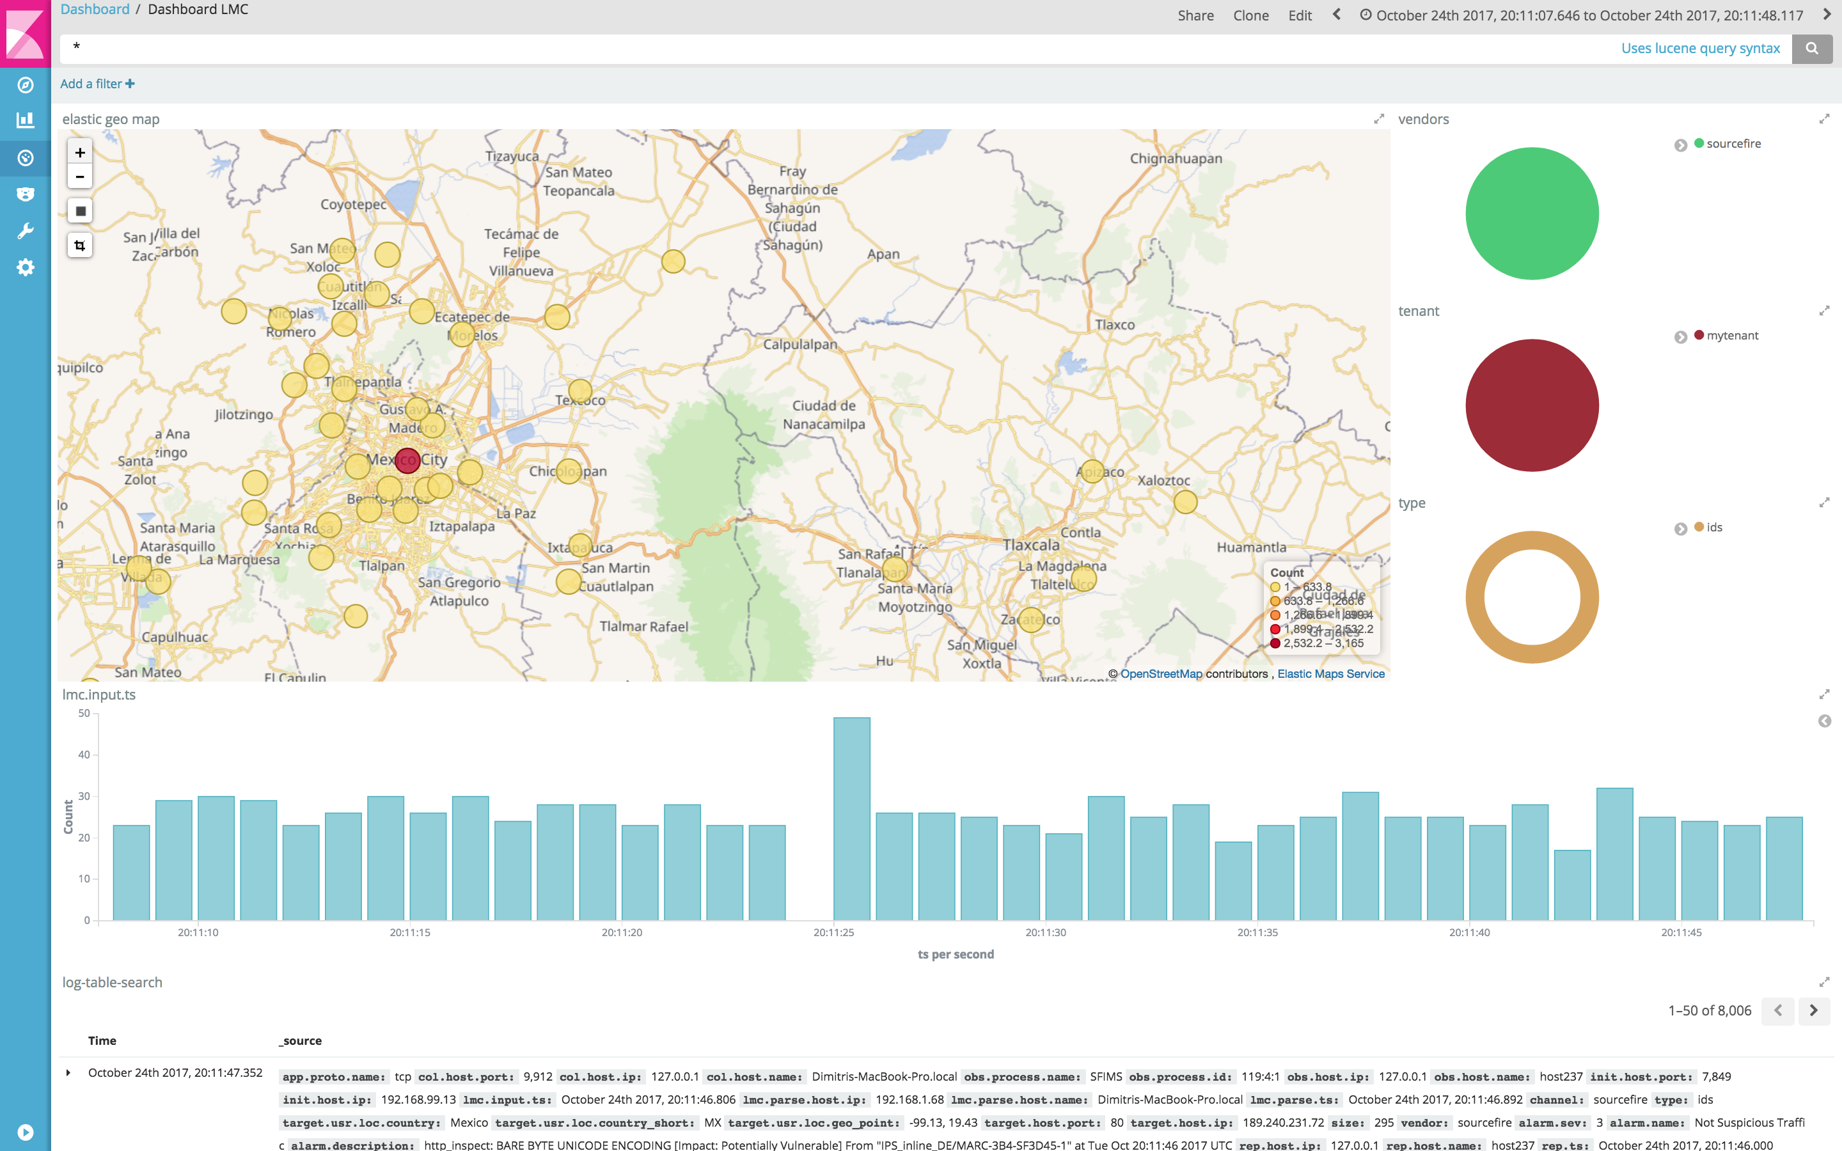Click the orange ids donut chart
The height and width of the screenshot is (1151, 1842).
click(x=1532, y=539)
